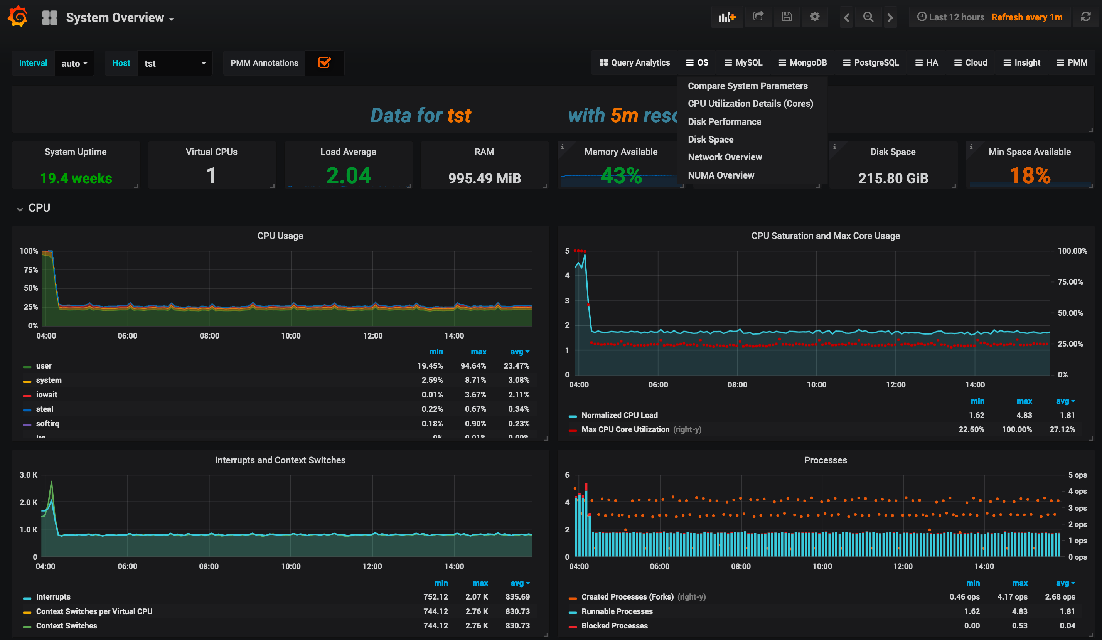Click the Load Average panel title
The width and height of the screenshot is (1102, 640).
(x=348, y=152)
